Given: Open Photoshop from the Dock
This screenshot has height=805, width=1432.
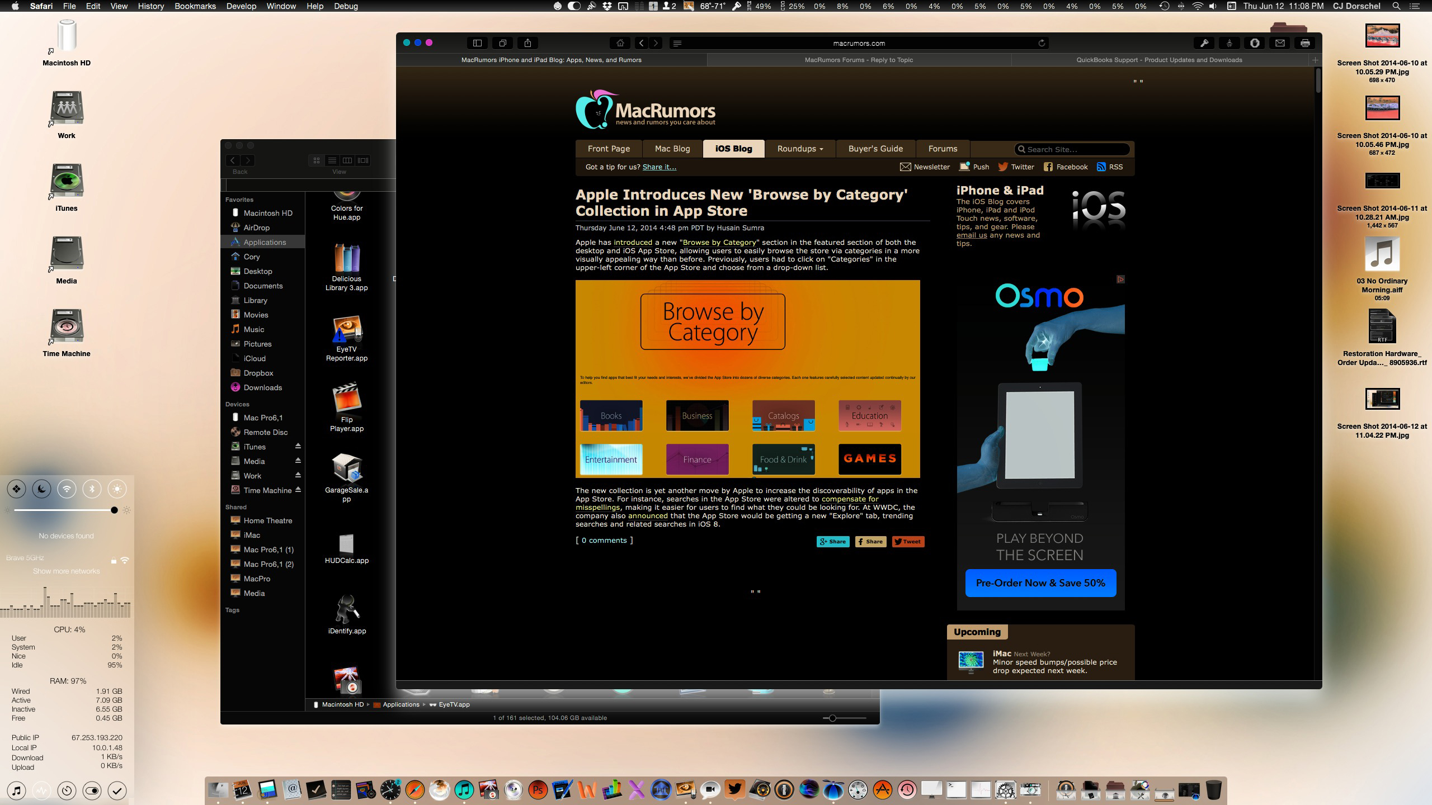Looking at the screenshot, I should (538, 790).
